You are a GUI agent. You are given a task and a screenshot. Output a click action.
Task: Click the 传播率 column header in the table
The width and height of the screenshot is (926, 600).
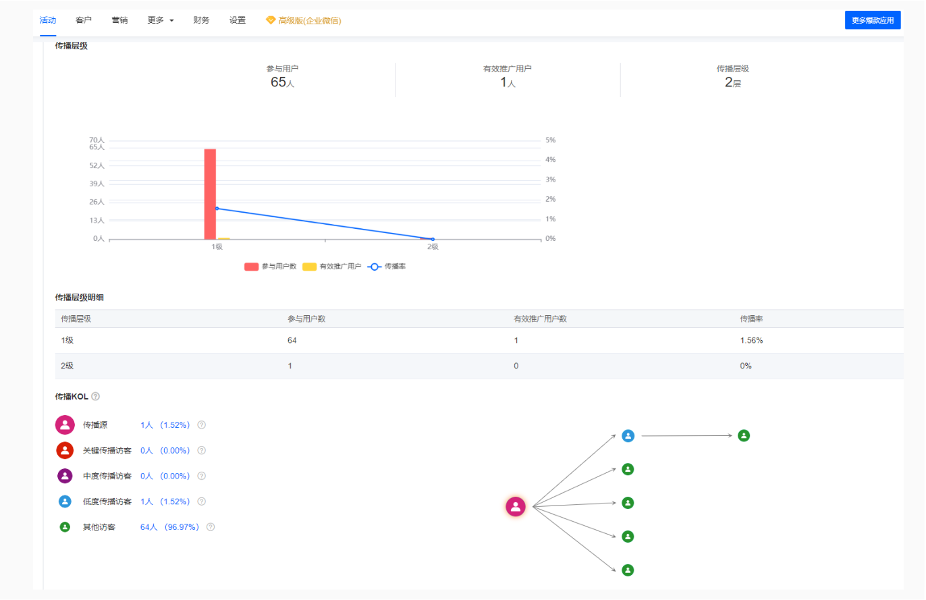point(751,319)
